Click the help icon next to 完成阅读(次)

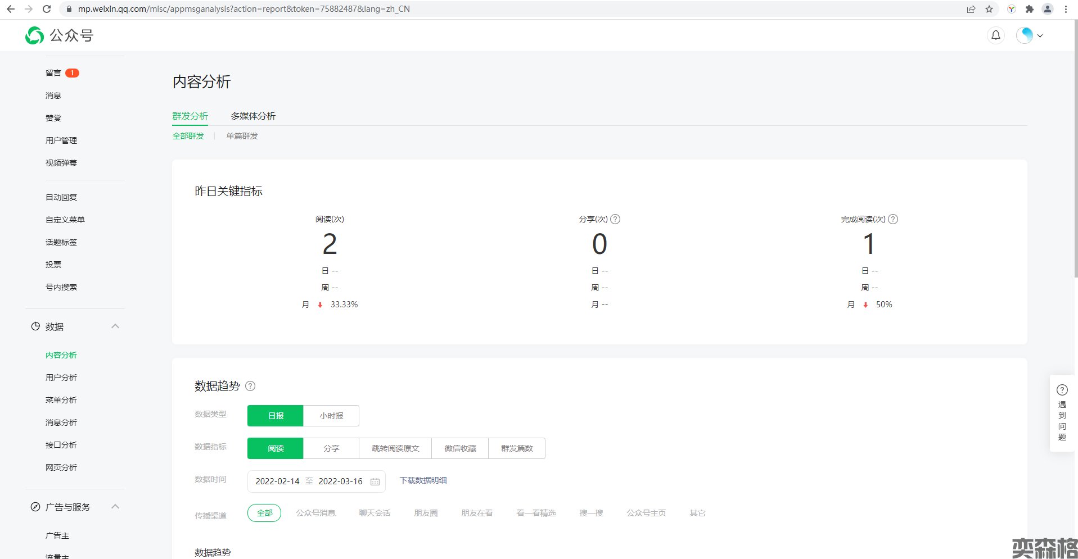pyautogui.click(x=893, y=219)
